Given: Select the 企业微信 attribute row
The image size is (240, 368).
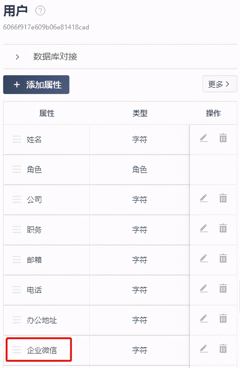Looking at the screenshot, I should (42, 350).
